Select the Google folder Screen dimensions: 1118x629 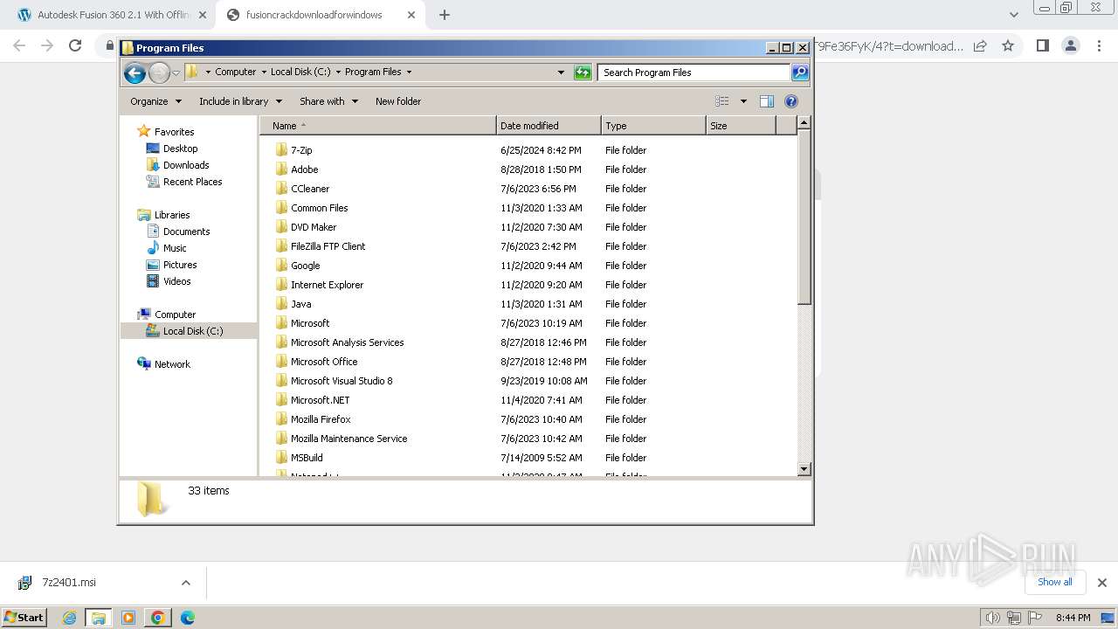pyautogui.click(x=305, y=266)
